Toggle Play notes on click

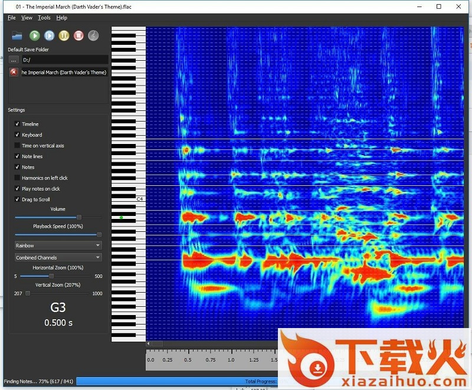tap(17, 189)
